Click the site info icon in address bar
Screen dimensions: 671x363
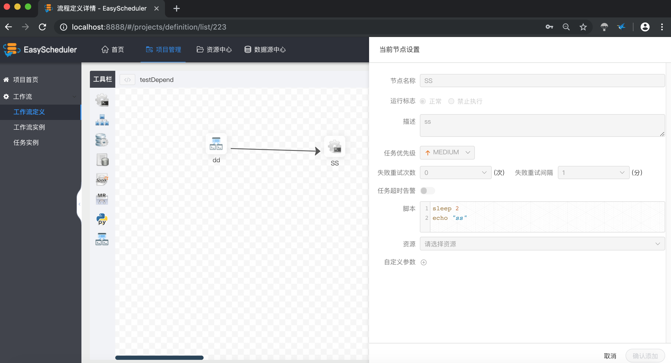point(63,27)
